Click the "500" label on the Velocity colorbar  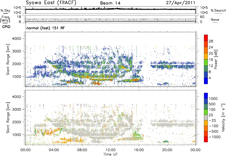[x=212, y=104]
